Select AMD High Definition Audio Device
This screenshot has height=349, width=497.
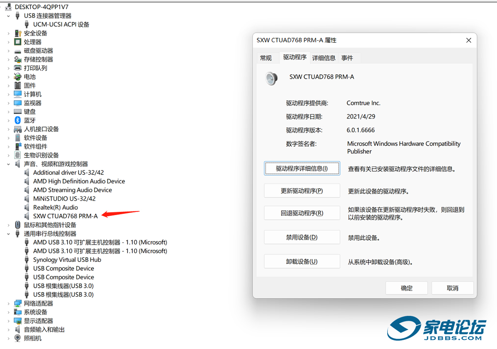click(79, 181)
